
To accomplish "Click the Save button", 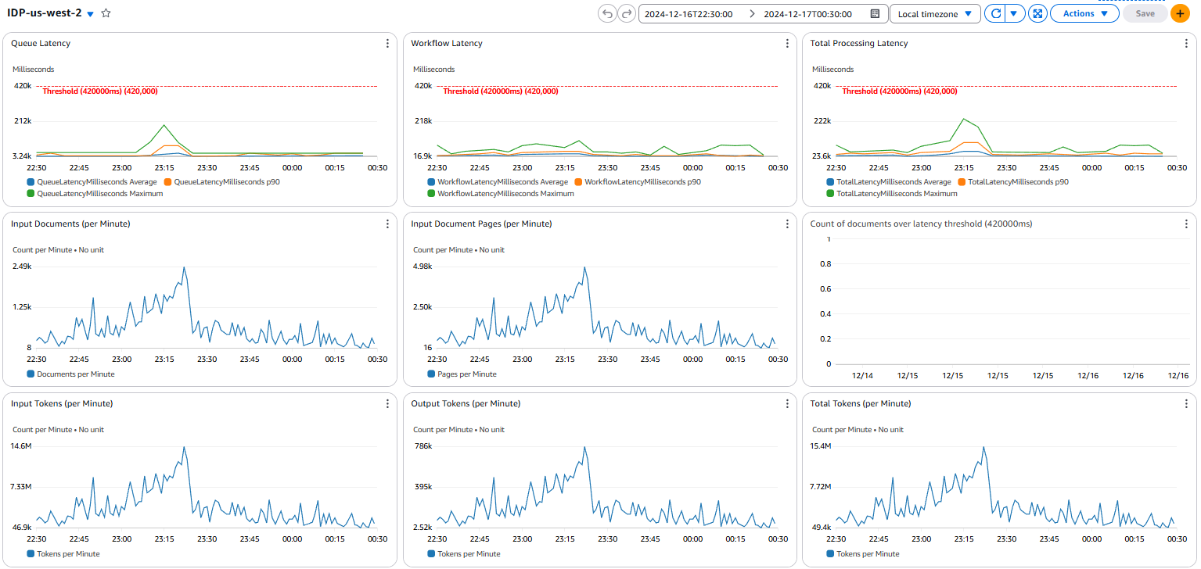I will point(1144,13).
